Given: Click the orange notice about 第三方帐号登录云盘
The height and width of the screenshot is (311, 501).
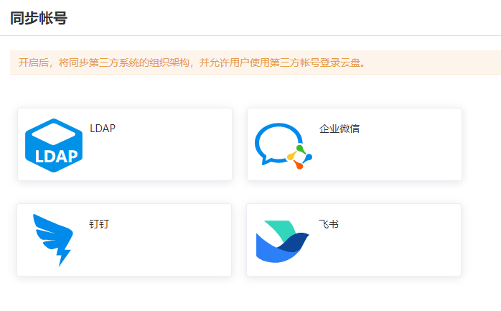Looking at the screenshot, I should [256, 62].
